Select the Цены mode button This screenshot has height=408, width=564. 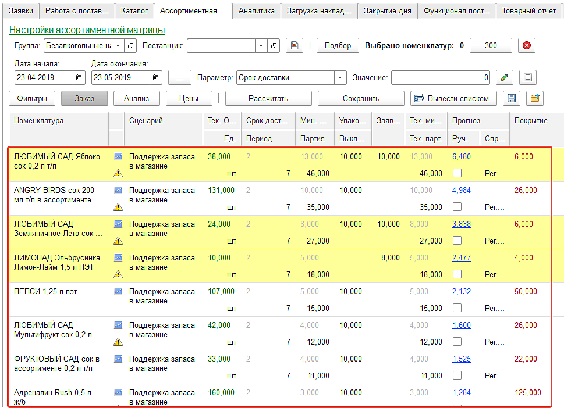(x=189, y=98)
